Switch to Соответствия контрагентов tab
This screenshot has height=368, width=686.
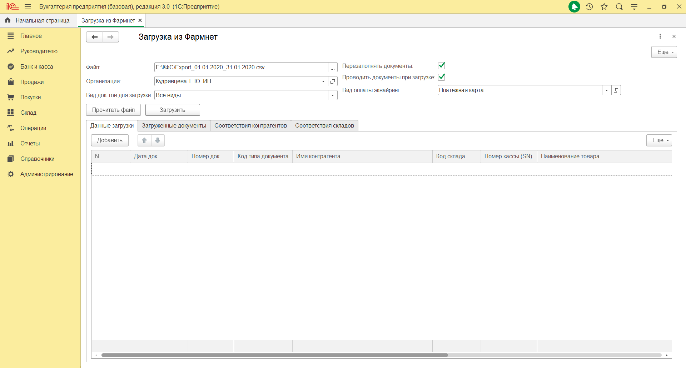tap(250, 126)
